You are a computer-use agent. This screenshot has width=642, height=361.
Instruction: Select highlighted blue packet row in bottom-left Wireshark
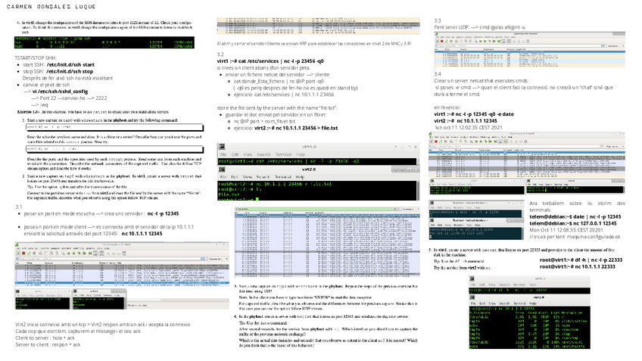click(x=122, y=282)
